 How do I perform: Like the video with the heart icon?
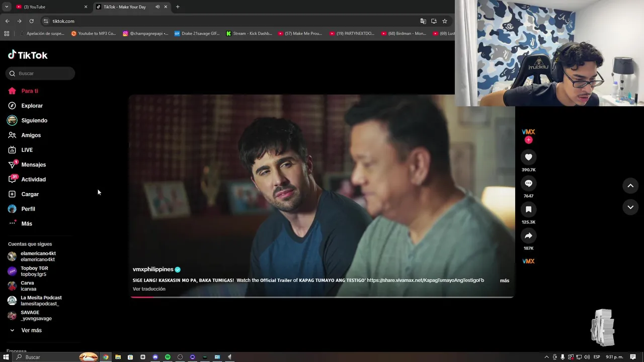(528, 157)
